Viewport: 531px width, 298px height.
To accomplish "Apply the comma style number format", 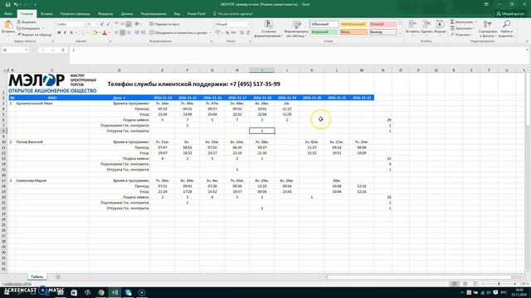I will pyautogui.click(x=234, y=33).
